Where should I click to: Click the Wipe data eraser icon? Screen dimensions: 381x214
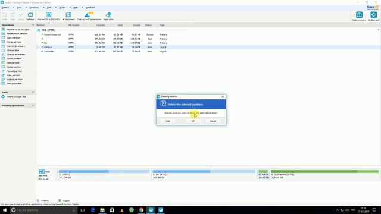click(x=108, y=16)
